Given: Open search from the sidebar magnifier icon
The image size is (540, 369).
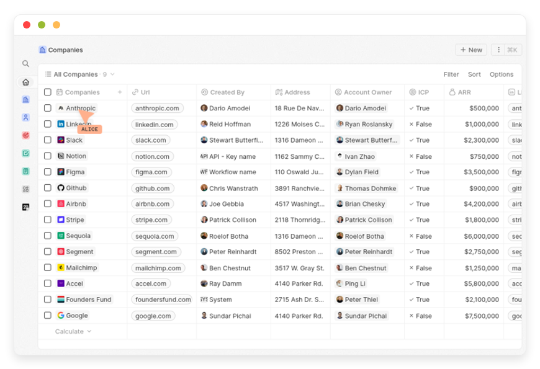Looking at the screenshot, I should tap(25, 64).
